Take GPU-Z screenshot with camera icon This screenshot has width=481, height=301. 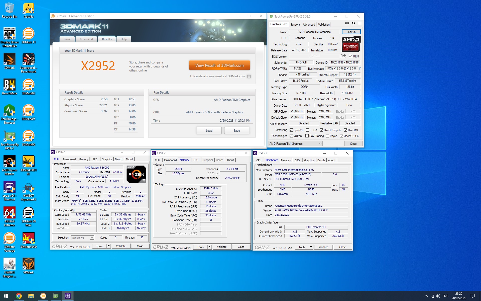pyautogui.click(x=347, y=23)
